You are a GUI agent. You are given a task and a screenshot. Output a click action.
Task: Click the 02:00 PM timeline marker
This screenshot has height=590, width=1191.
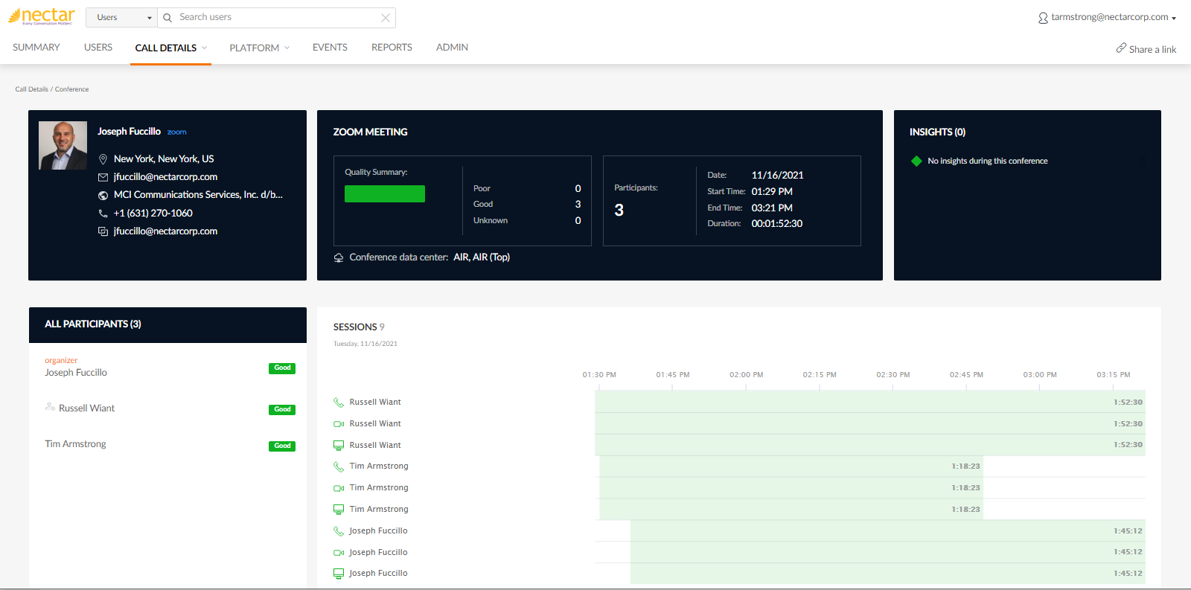point(746,375)
